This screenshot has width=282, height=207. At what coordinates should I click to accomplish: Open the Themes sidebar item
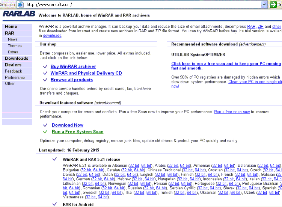pos(15,46)
